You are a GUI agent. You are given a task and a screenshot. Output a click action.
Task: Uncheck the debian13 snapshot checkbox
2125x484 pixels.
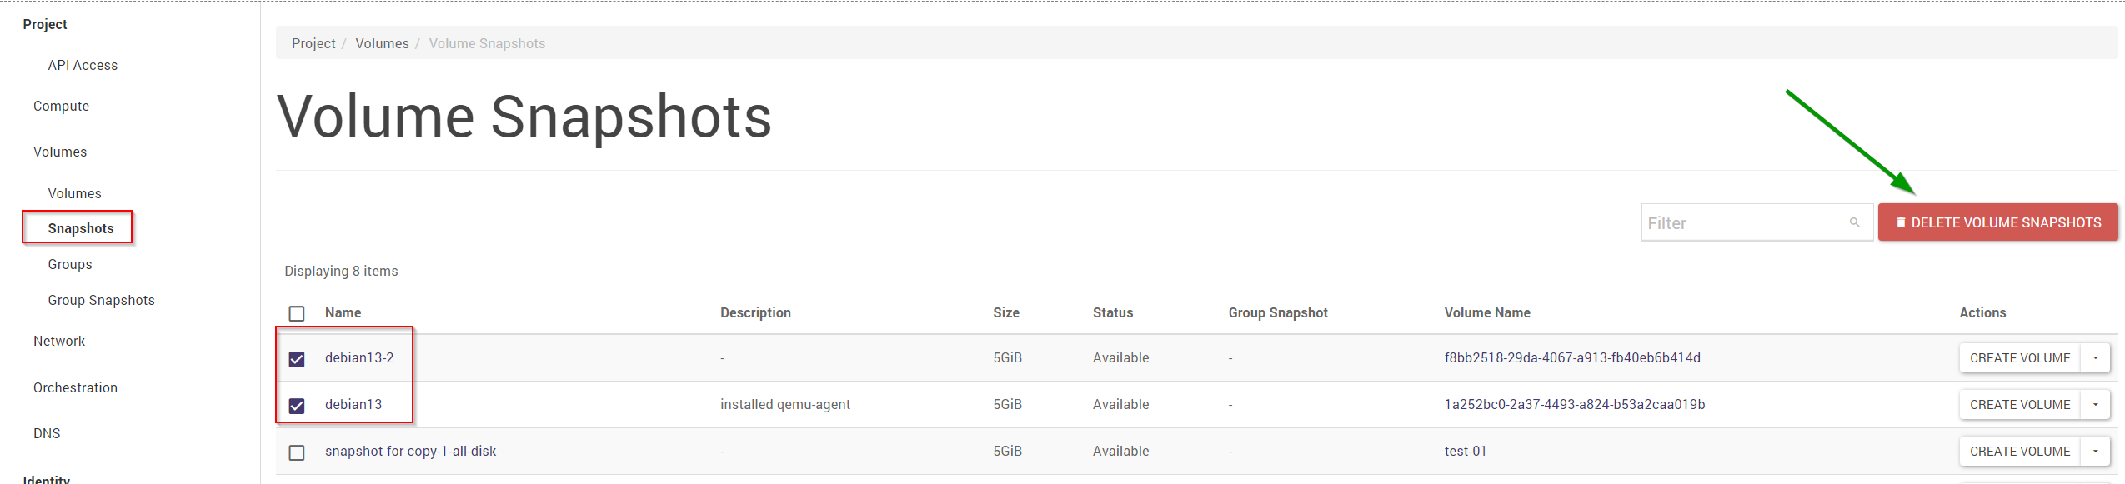[x=297, y=406]
